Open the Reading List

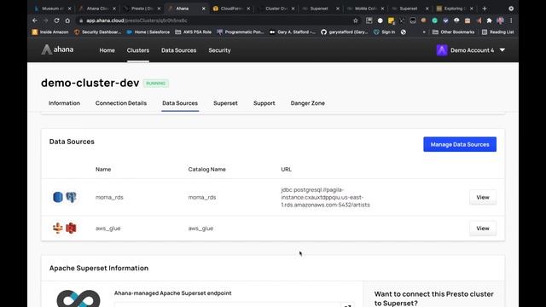tap(498, 32)
